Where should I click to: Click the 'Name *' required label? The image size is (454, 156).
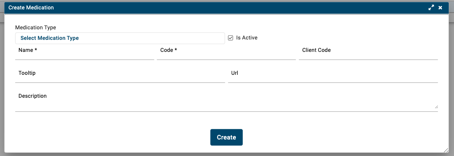28,50
